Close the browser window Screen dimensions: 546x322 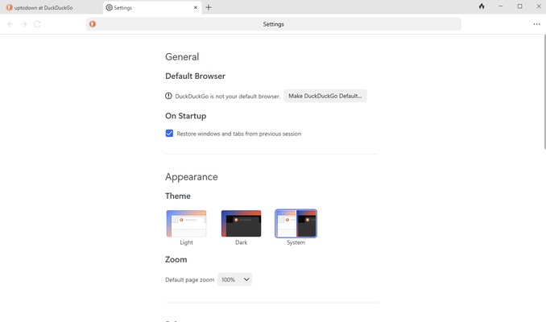(538, 6)
